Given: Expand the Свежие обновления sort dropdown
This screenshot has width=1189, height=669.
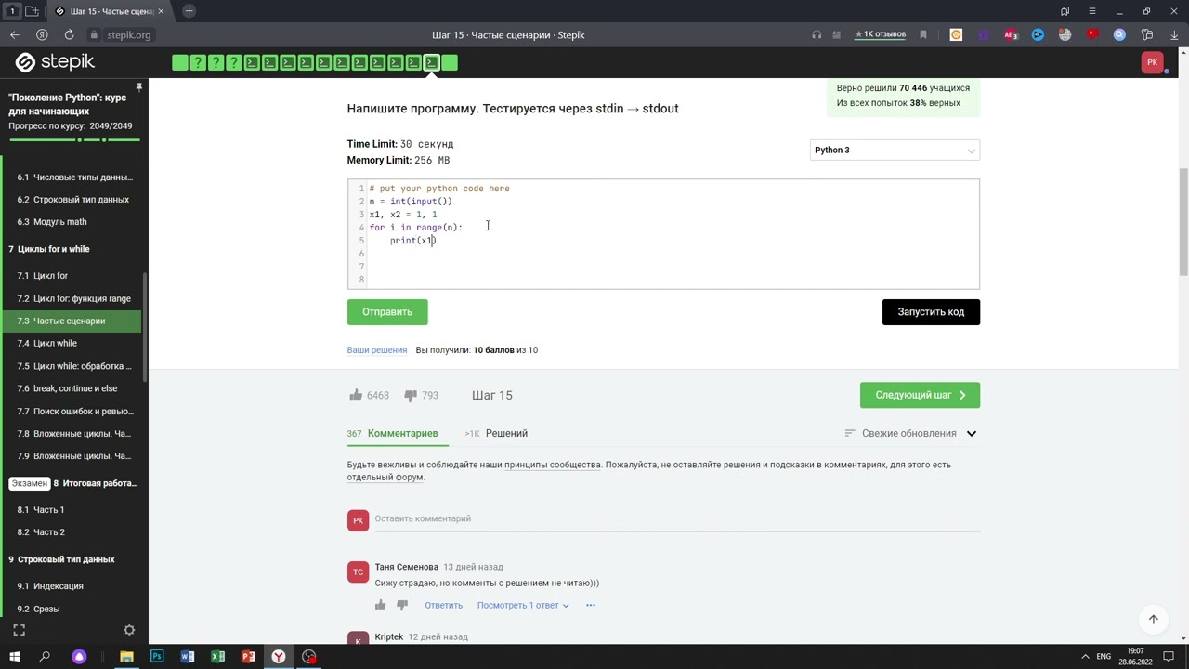Looking at the screenshot, I should coord(910,433).
